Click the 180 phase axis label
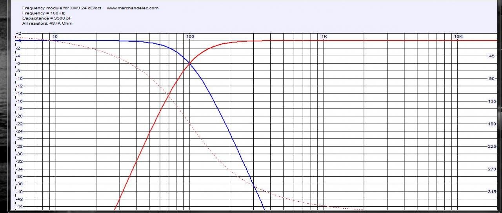 (491, 124)
